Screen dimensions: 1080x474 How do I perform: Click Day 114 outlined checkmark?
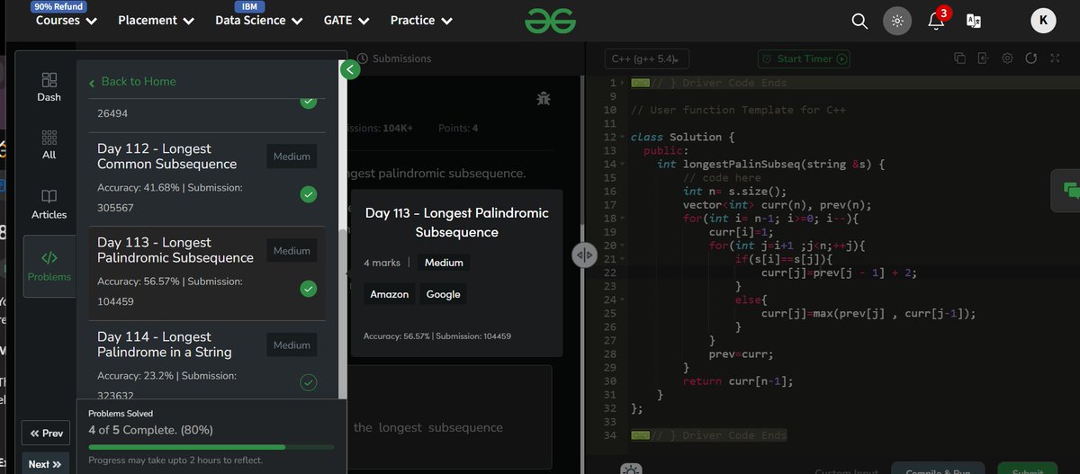click(x=308, y=383)
